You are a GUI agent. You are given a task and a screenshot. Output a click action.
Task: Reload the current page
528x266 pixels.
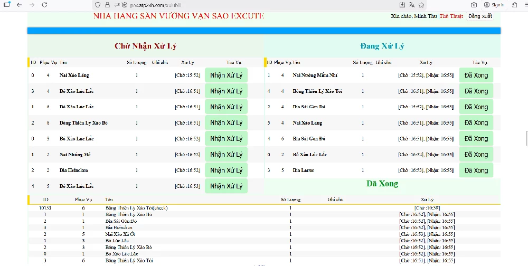tap(44, 5)
